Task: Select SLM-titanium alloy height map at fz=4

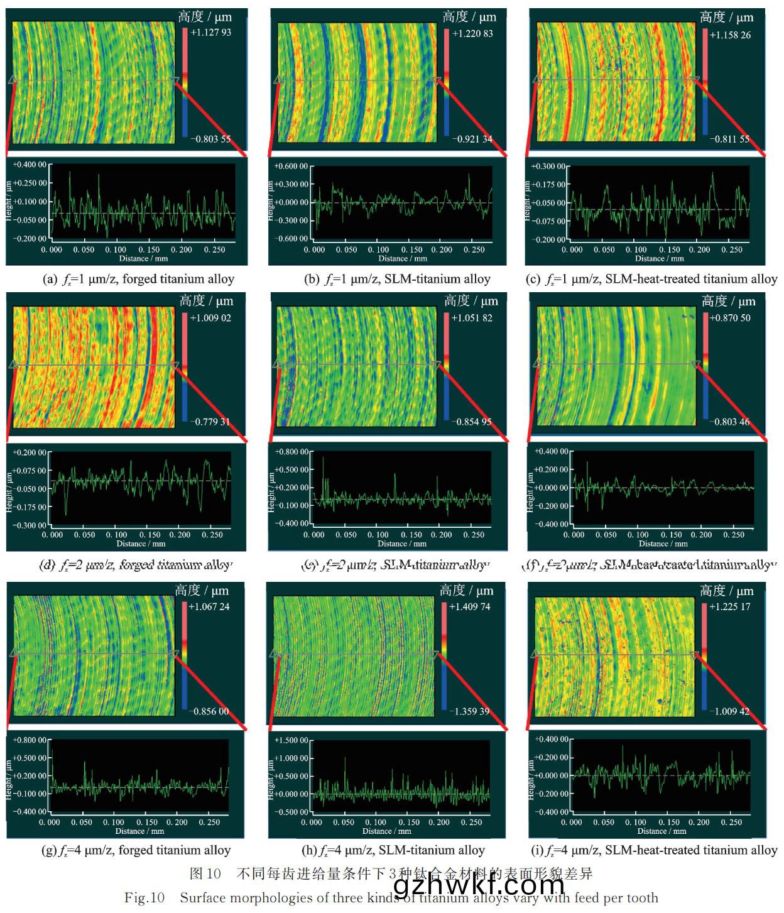Action: pos(355,656)
